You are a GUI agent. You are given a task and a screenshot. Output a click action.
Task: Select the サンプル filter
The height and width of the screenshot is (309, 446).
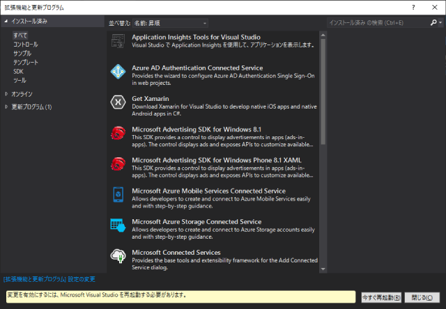click(x=22, y=54)
